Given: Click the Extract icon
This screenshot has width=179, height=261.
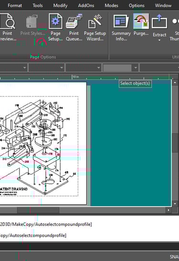Looking at the screenshot, I should pos(159,21).
